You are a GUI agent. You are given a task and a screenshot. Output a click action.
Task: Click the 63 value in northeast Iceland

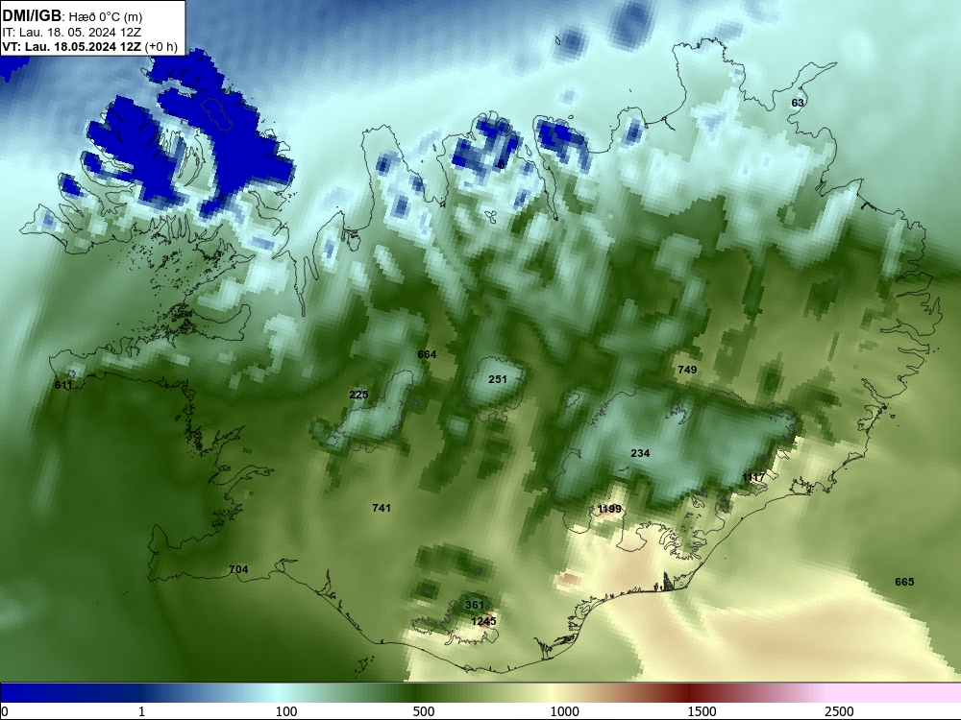click(x=798, y=103)
